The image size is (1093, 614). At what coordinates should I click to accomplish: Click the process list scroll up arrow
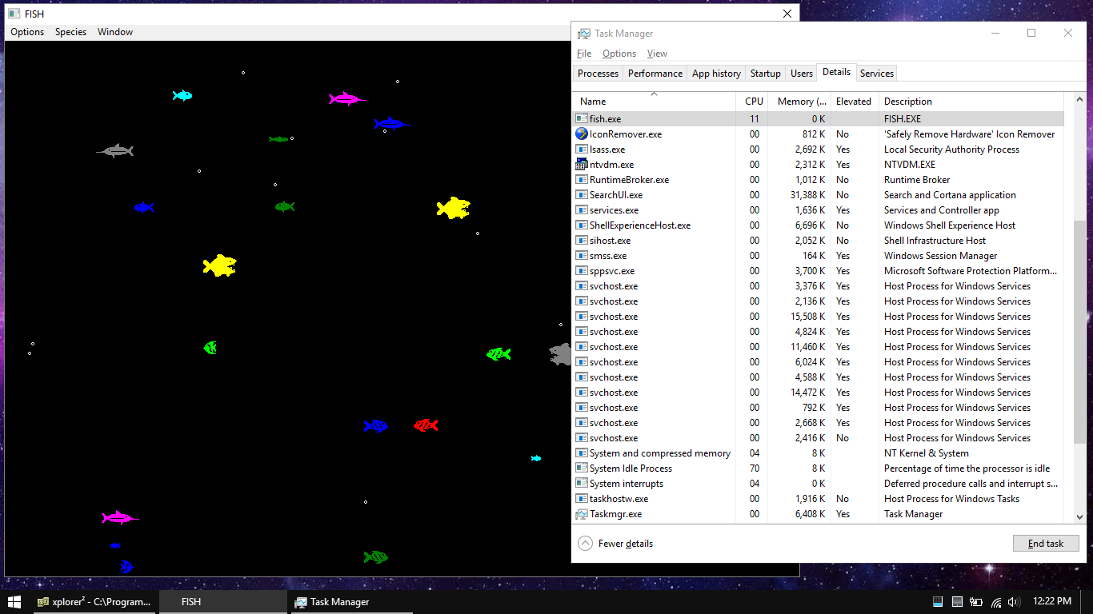(1079, 99)
